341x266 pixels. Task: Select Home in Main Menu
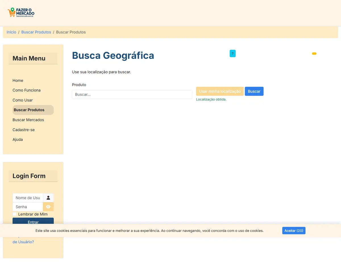pos(18,81)
